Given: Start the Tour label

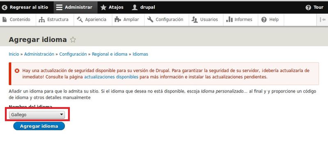Looking at the screenshot, I should tap(319, 7).
